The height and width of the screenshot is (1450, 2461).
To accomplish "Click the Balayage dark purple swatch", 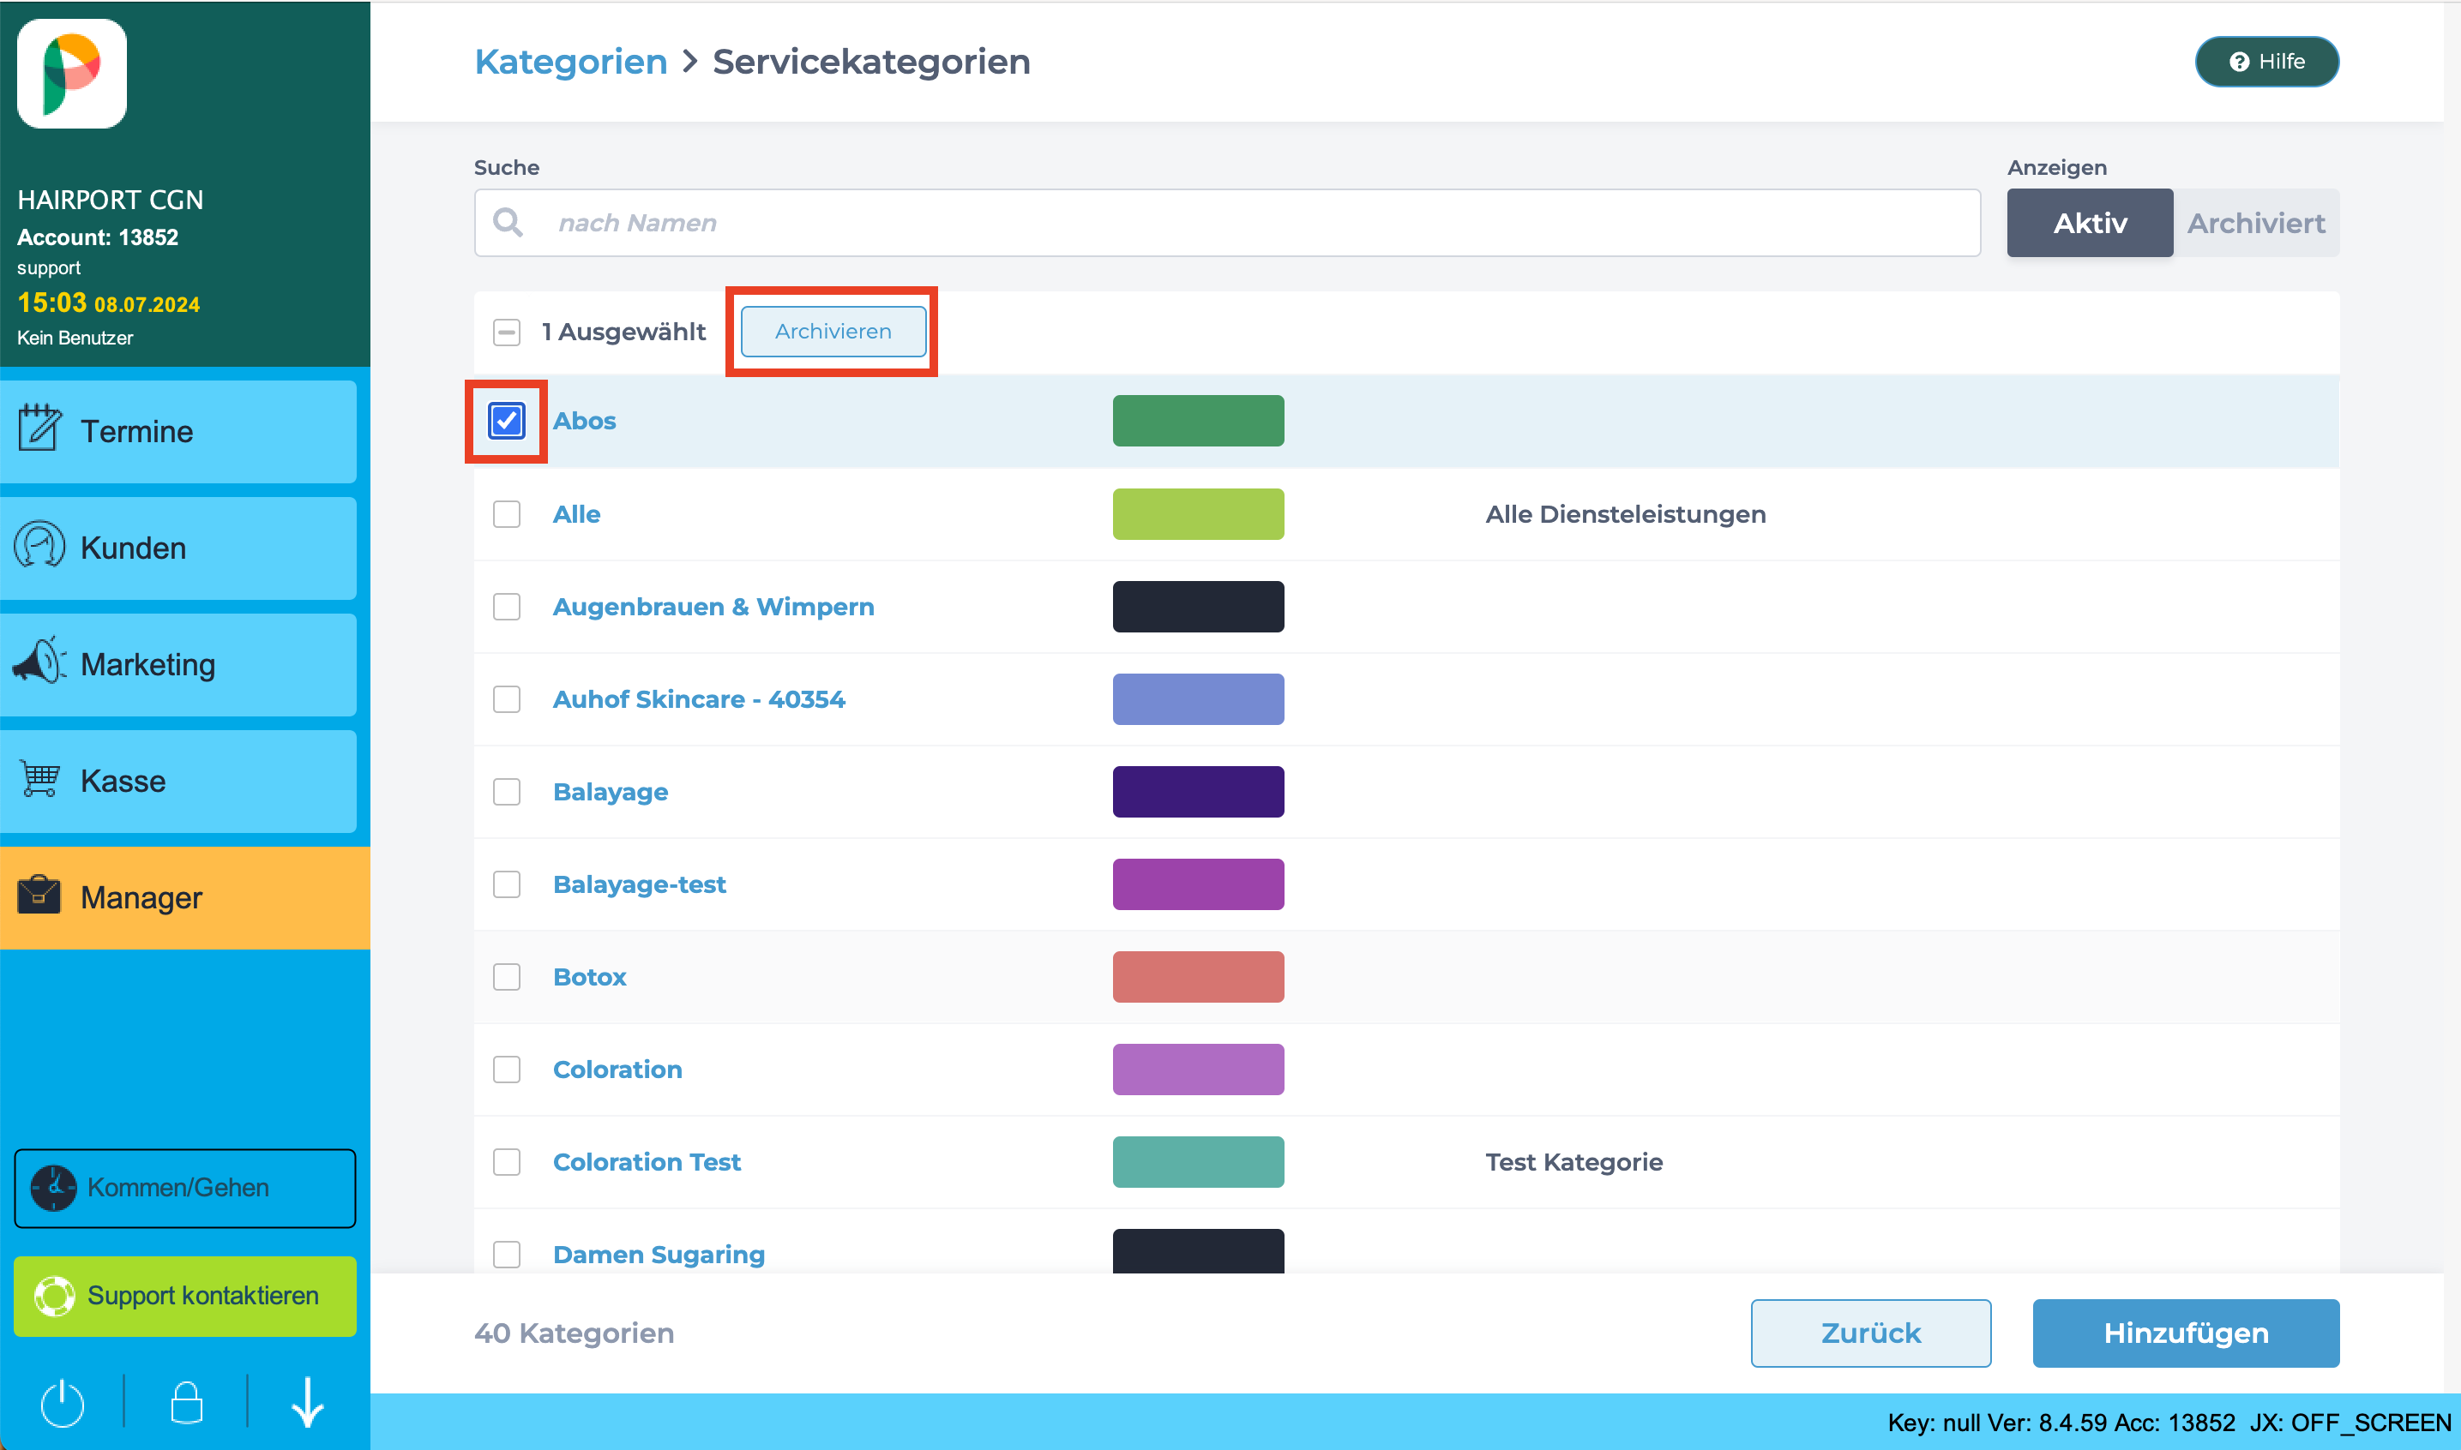I will click(1198, 792).
